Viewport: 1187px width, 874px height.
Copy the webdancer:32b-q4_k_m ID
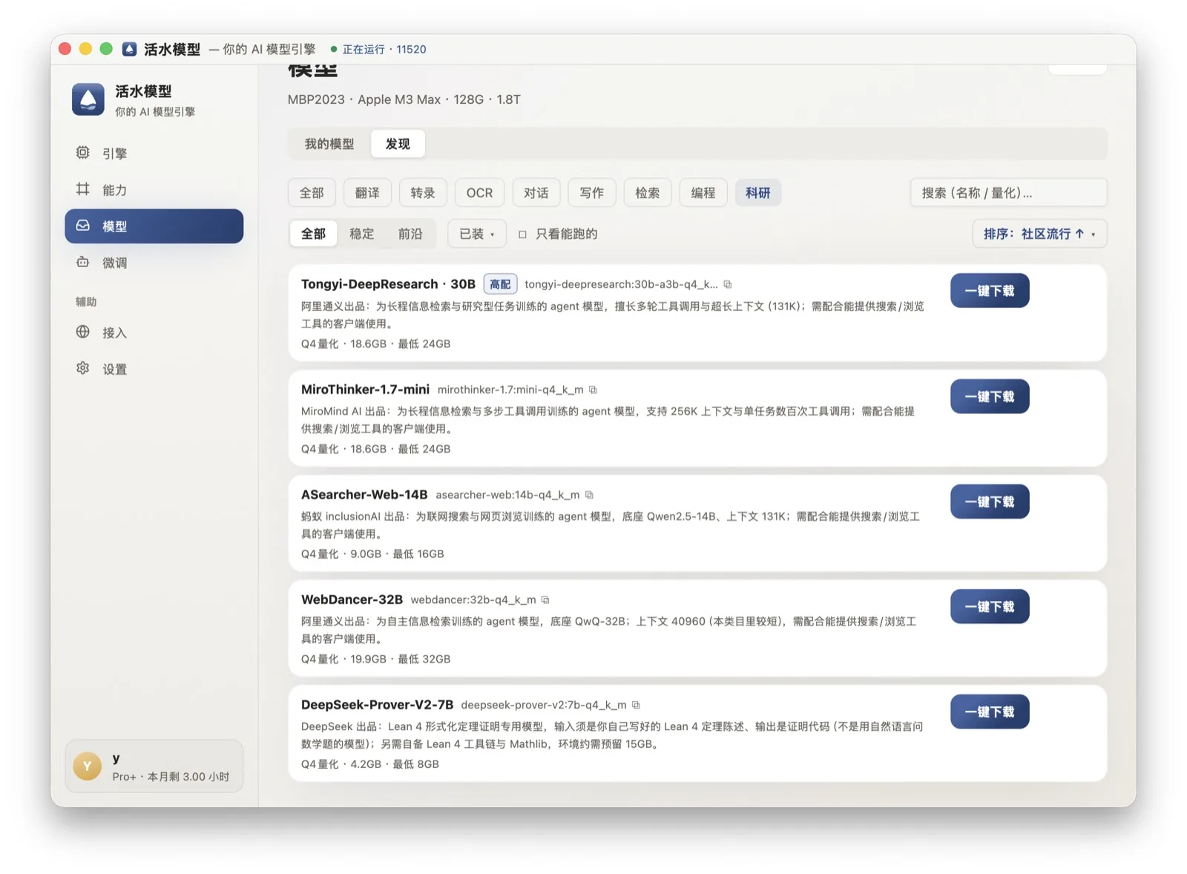[545, 599]
